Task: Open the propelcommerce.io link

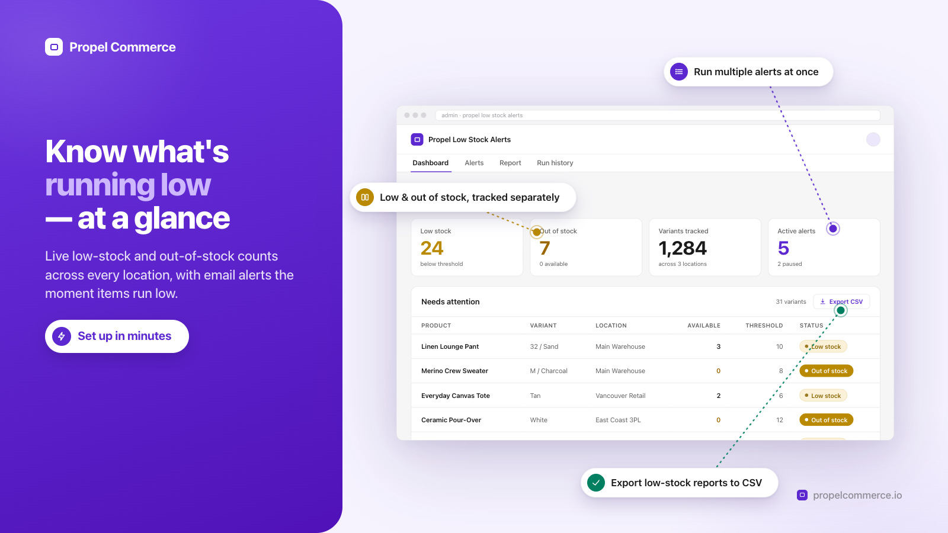Action: [857, 495]
